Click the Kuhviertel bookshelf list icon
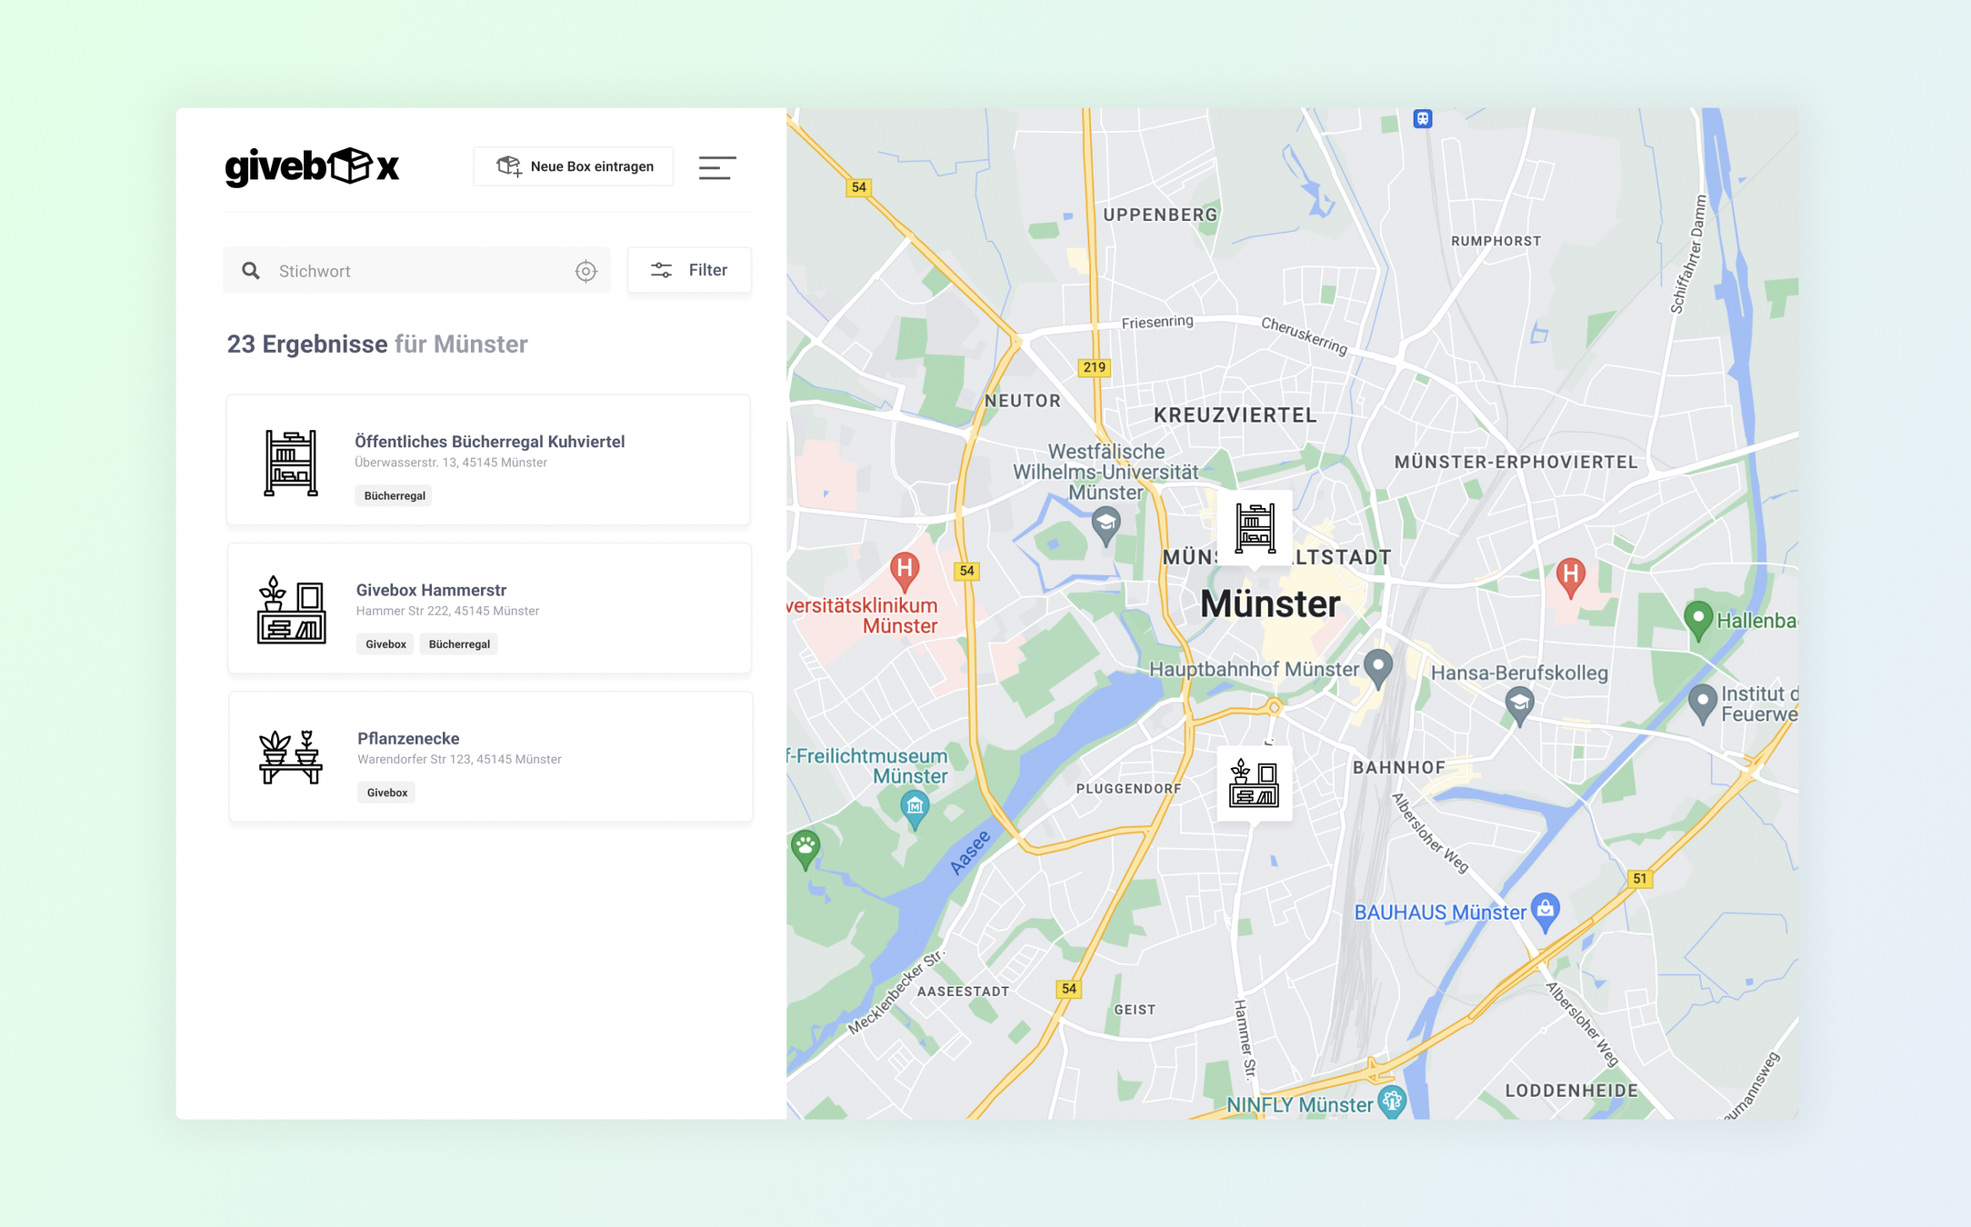 point(291,462)
